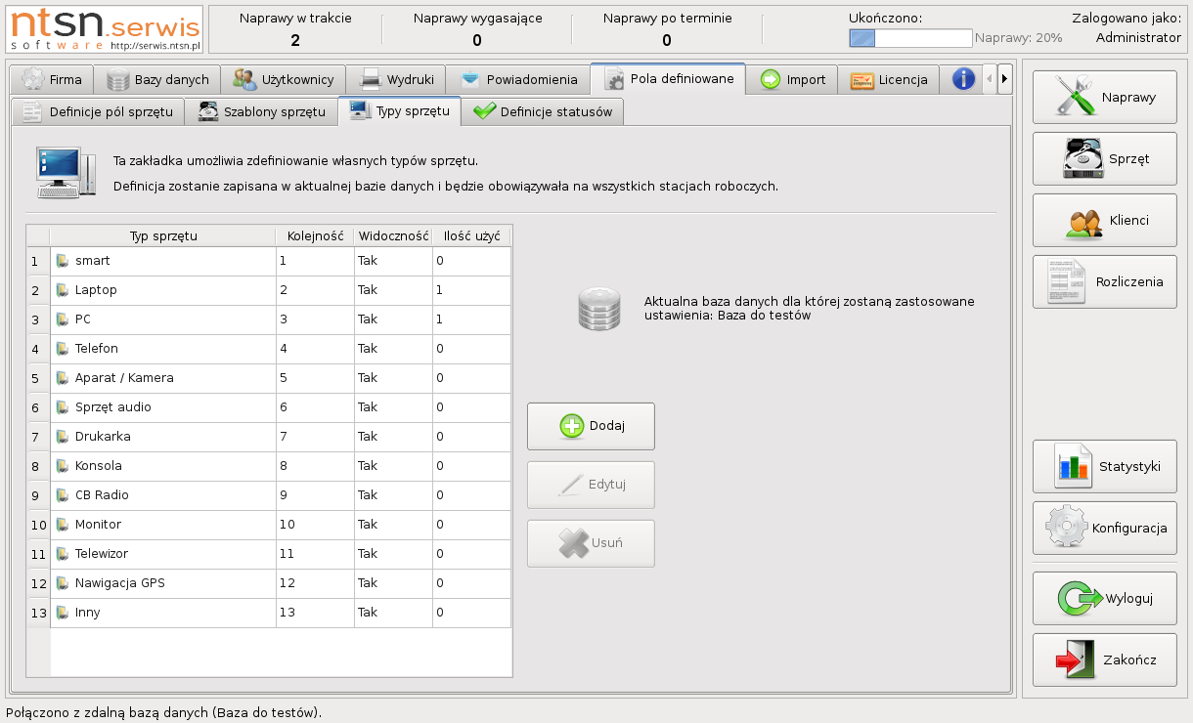Viewport: 1193px width, 723px height.
Task: Click the Wyloguj logout button
Action: 1104,598
